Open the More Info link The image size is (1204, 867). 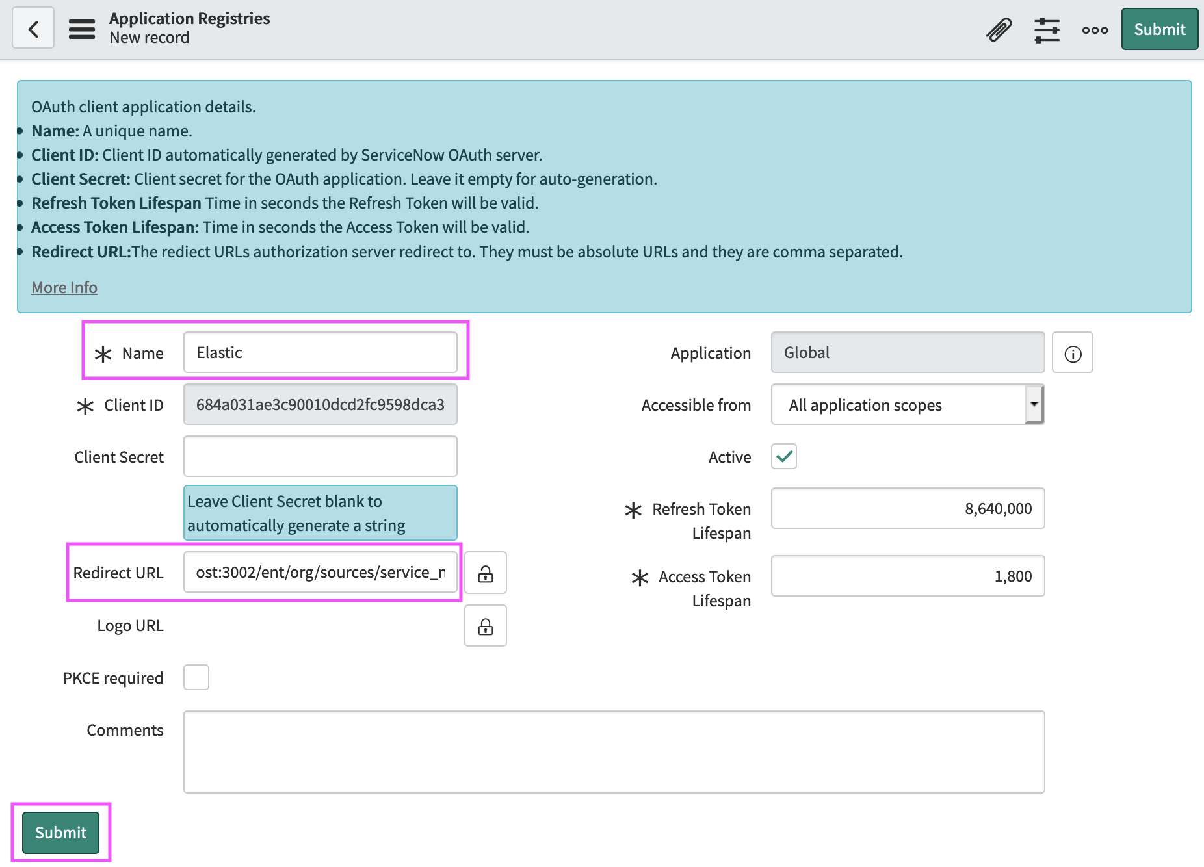click(64, 287)
